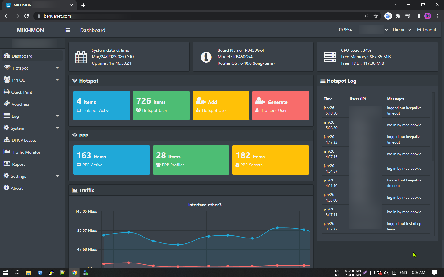Open the About info icon
Viewport: 444px width, 277px height.
click(x=6, y=188)
